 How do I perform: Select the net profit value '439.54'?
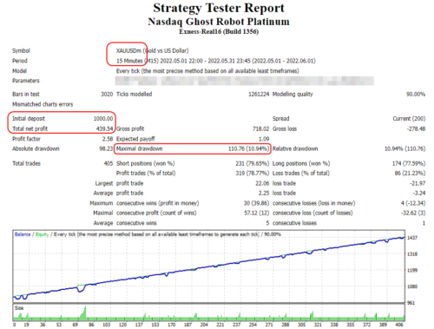tap(105, 128)
